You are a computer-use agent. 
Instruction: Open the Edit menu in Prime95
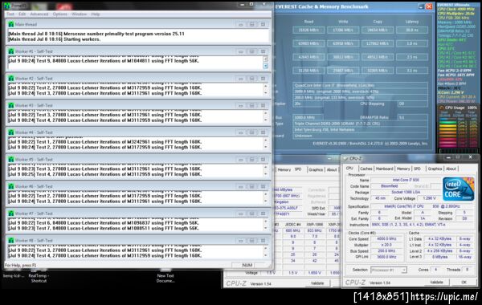click(22, 14)
